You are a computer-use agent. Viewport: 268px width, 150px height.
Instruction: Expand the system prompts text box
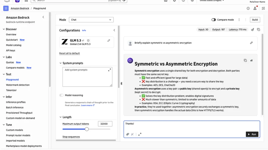coord(110,70)
